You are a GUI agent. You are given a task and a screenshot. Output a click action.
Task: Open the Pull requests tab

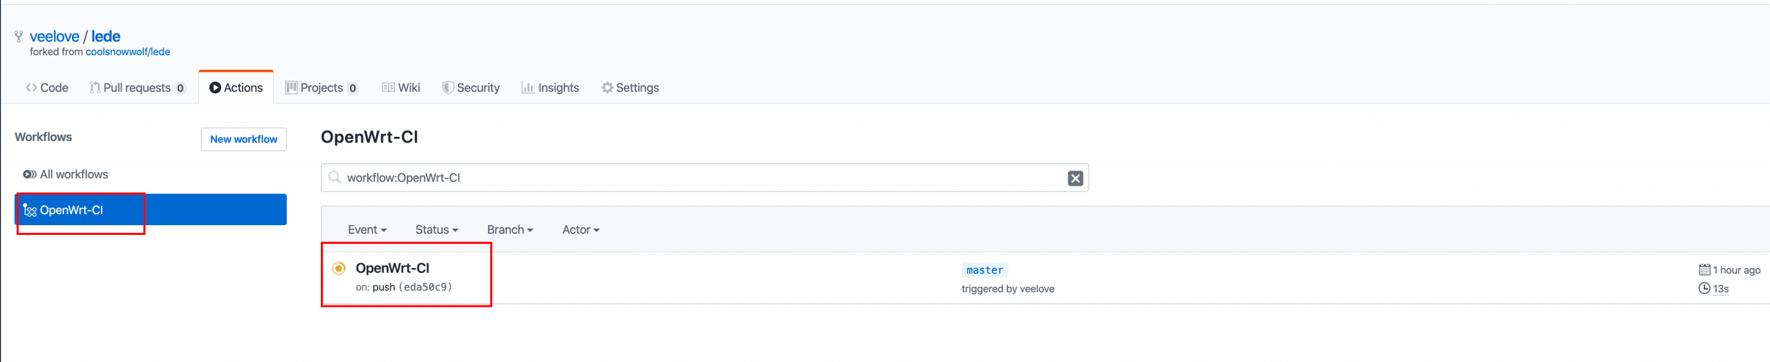coord(138,88)
